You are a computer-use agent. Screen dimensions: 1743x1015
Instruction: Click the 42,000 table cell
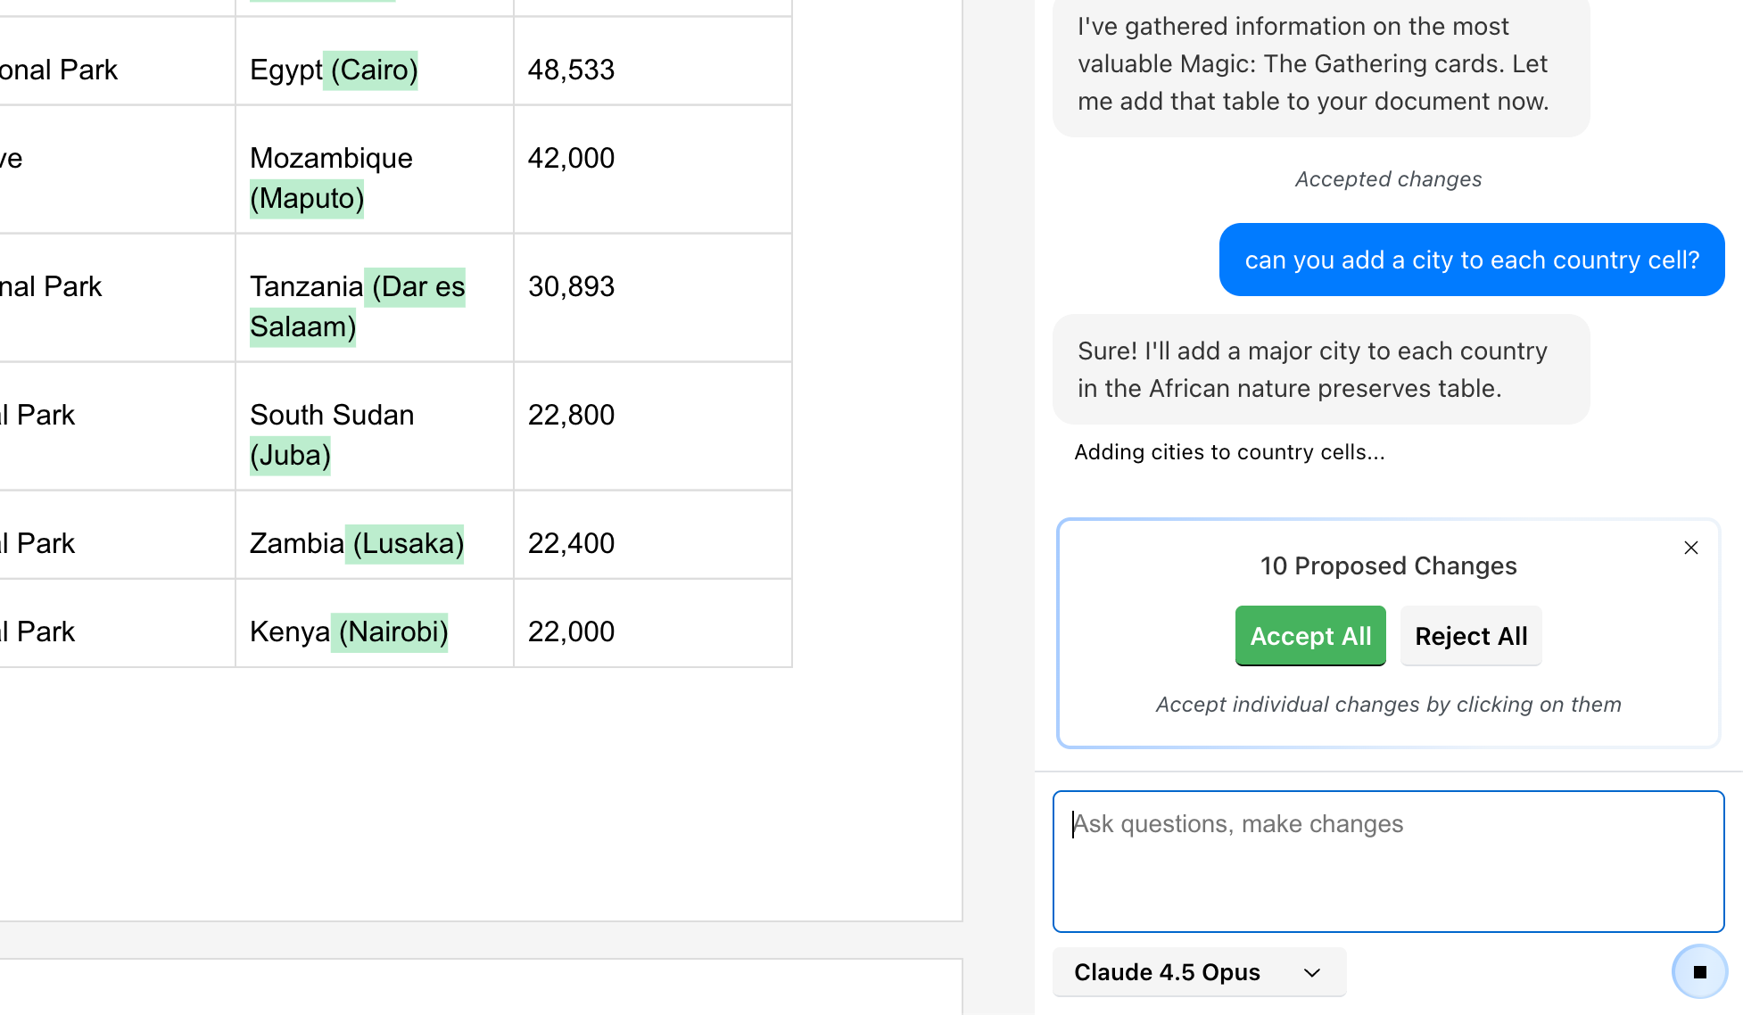571,158
